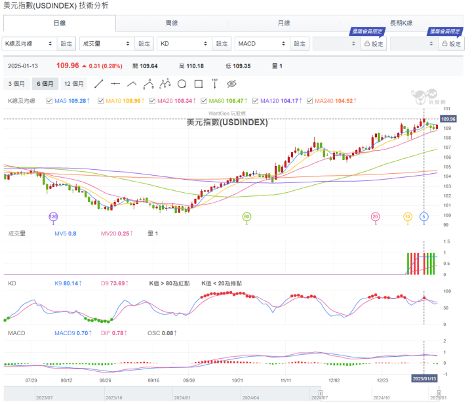472x404 pixels.
Task: Uncheck the MA120 checkbox
Action: click(255, 101)
